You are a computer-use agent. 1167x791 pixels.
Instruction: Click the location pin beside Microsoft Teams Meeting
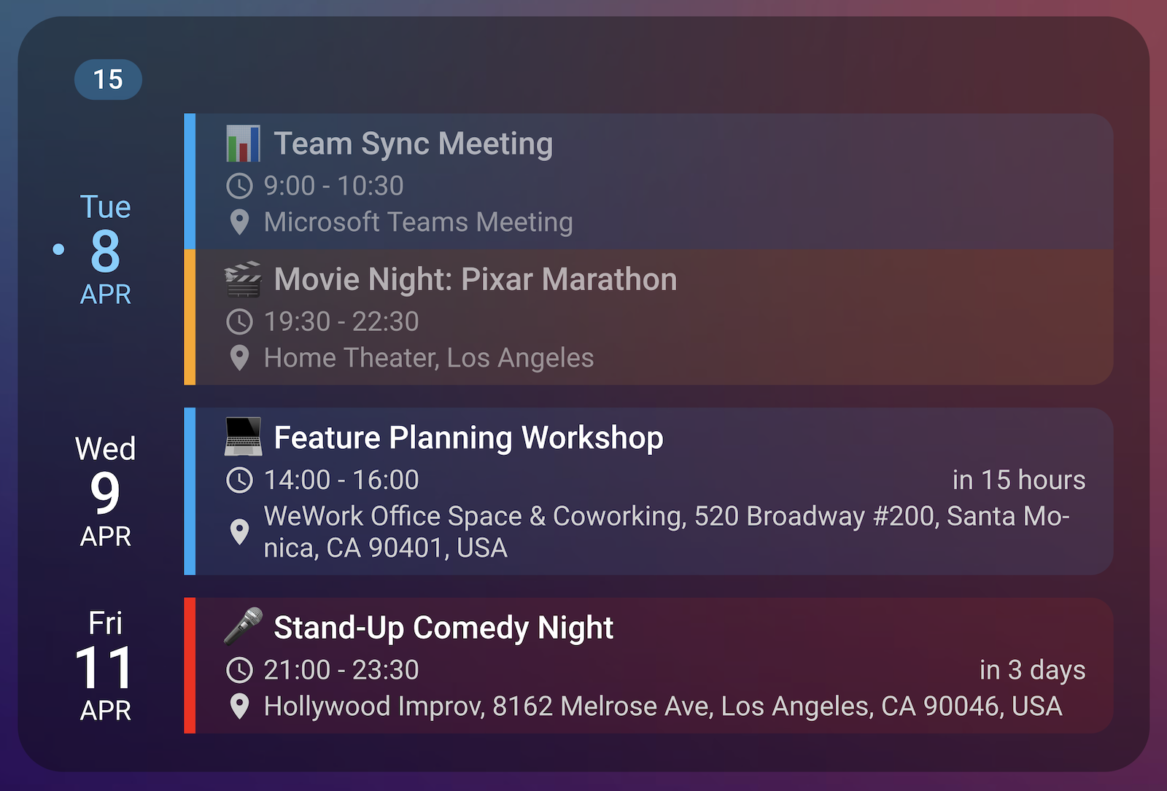click(239, 222)
